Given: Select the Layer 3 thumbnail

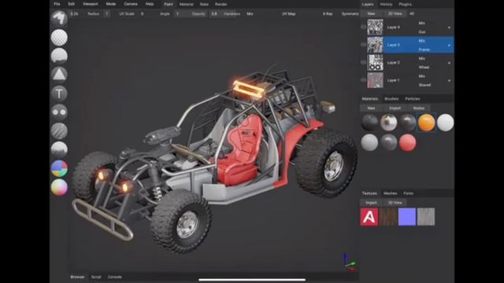Looking at the screenshot, I should 375,45.
